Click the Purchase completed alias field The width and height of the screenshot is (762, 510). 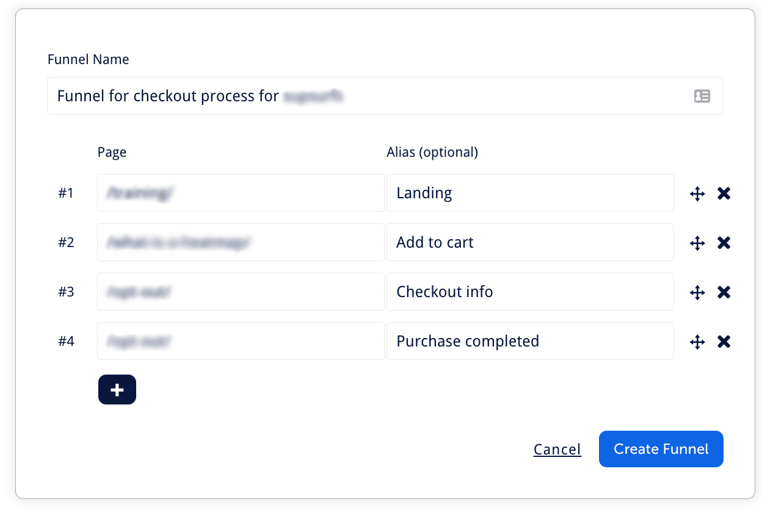[x=529, y=341]
